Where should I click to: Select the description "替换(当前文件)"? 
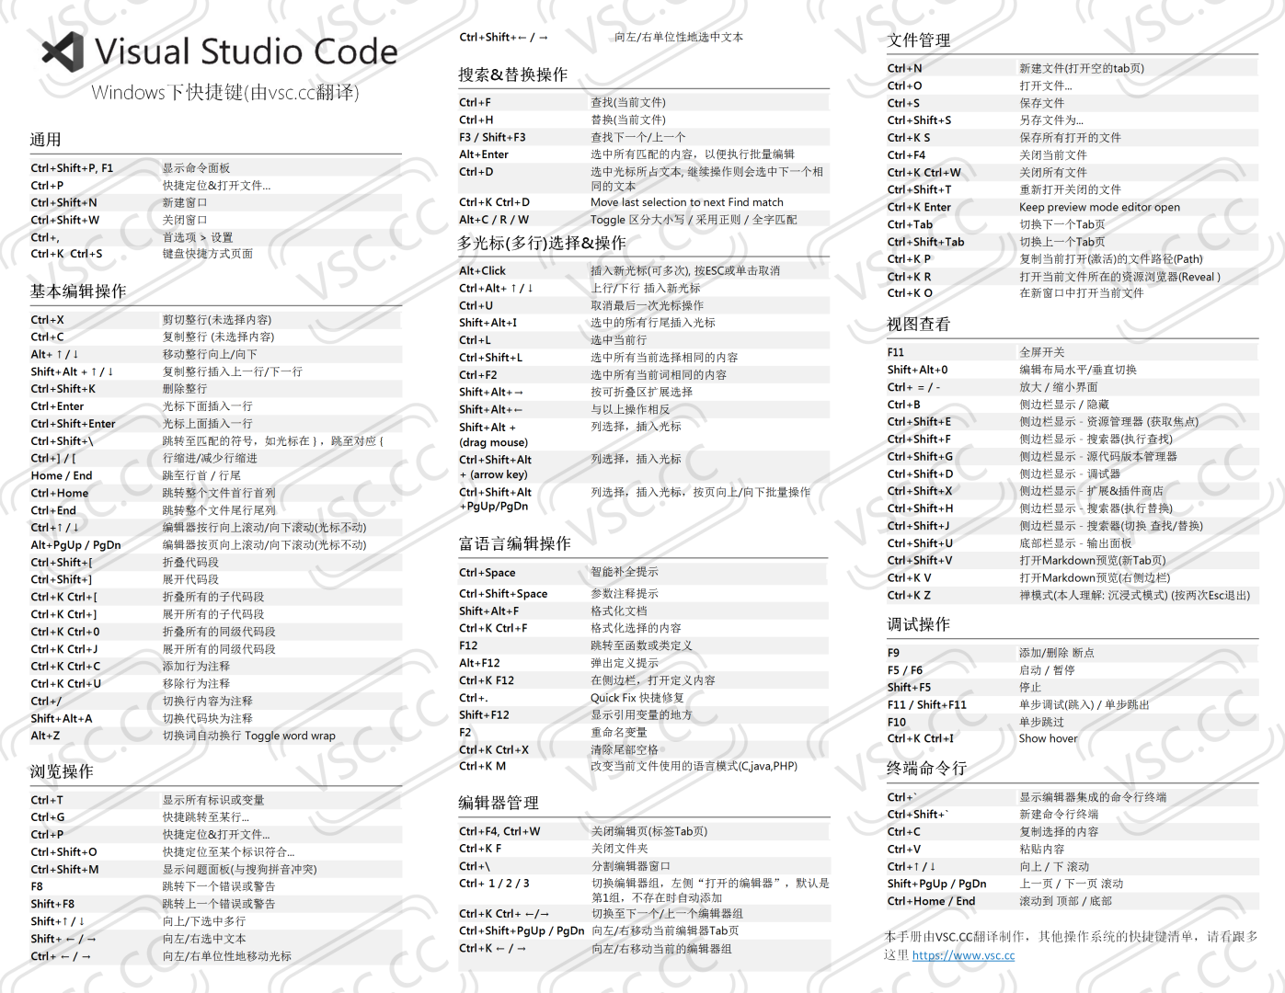(x=628, y=120)
